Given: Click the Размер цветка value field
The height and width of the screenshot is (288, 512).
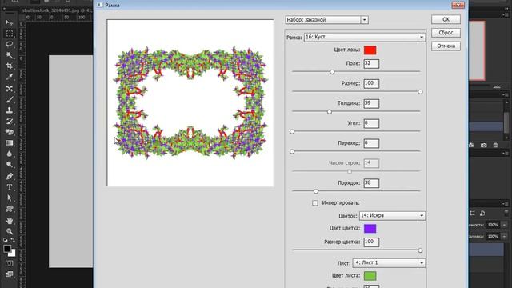Looking at the screenshot, I should tap(371, 242).
